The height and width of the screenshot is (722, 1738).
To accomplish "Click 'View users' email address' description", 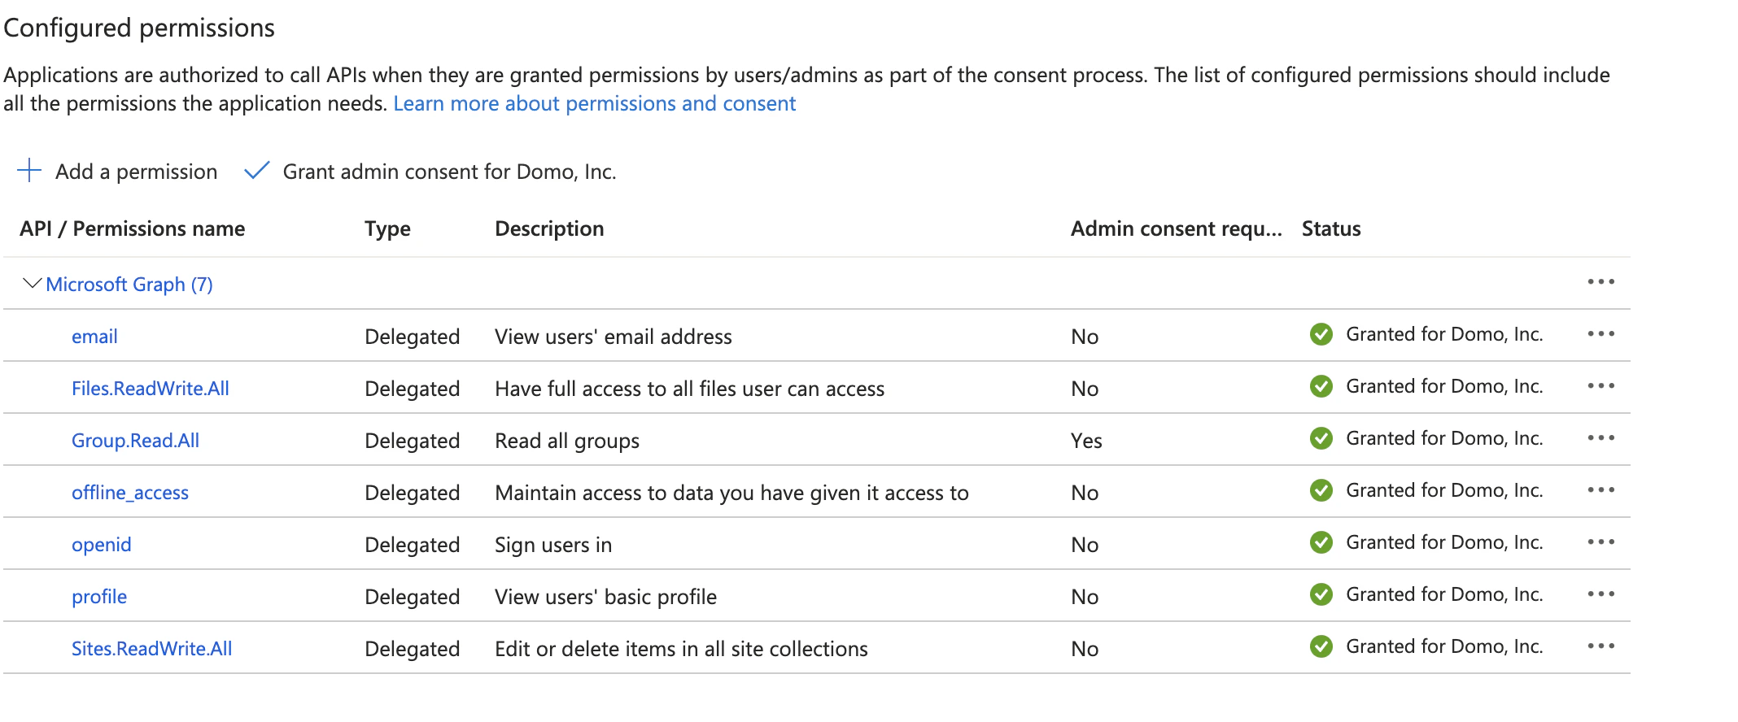I will click(614, 337).
